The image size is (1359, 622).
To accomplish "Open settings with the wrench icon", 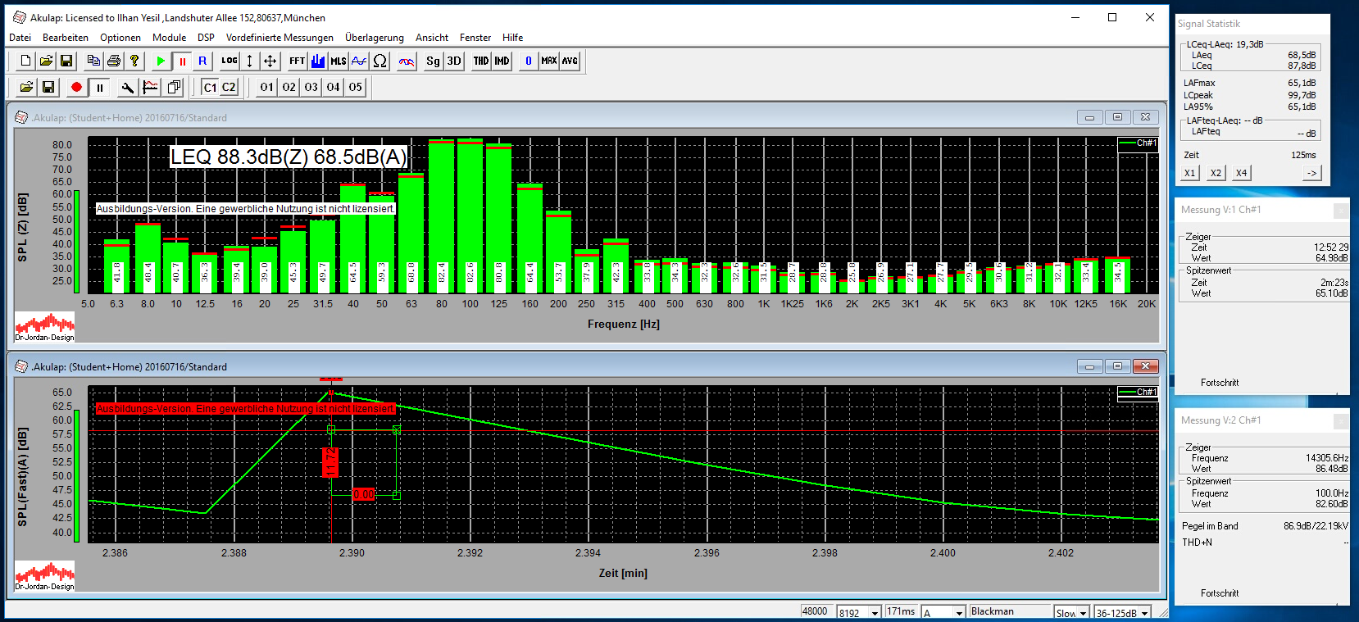I will click(127, 87).
